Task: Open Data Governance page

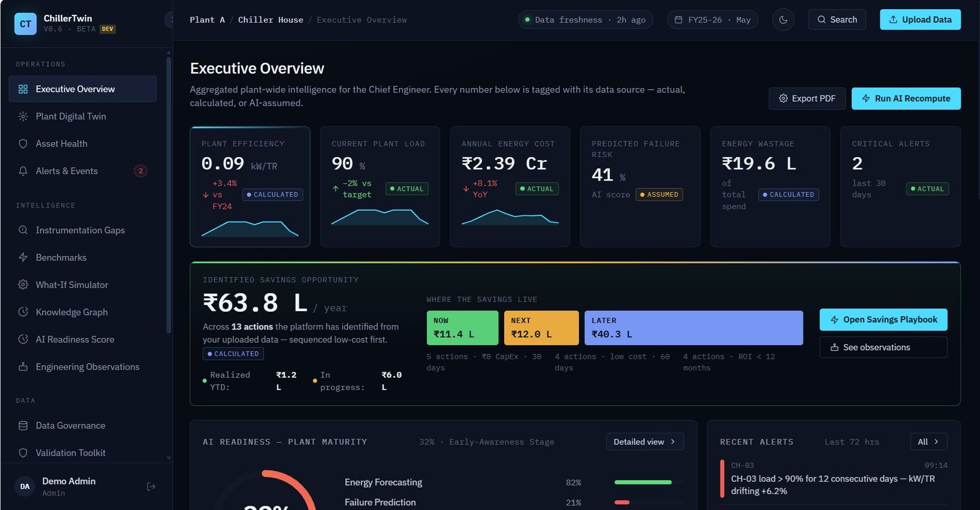Action: 83,426
